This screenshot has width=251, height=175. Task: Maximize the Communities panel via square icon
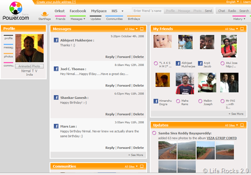[141, 166]
